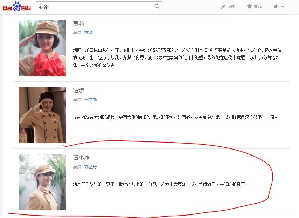Click the magnifier search icon
Viewport: 299px width, 218px height.
point(157,6)
